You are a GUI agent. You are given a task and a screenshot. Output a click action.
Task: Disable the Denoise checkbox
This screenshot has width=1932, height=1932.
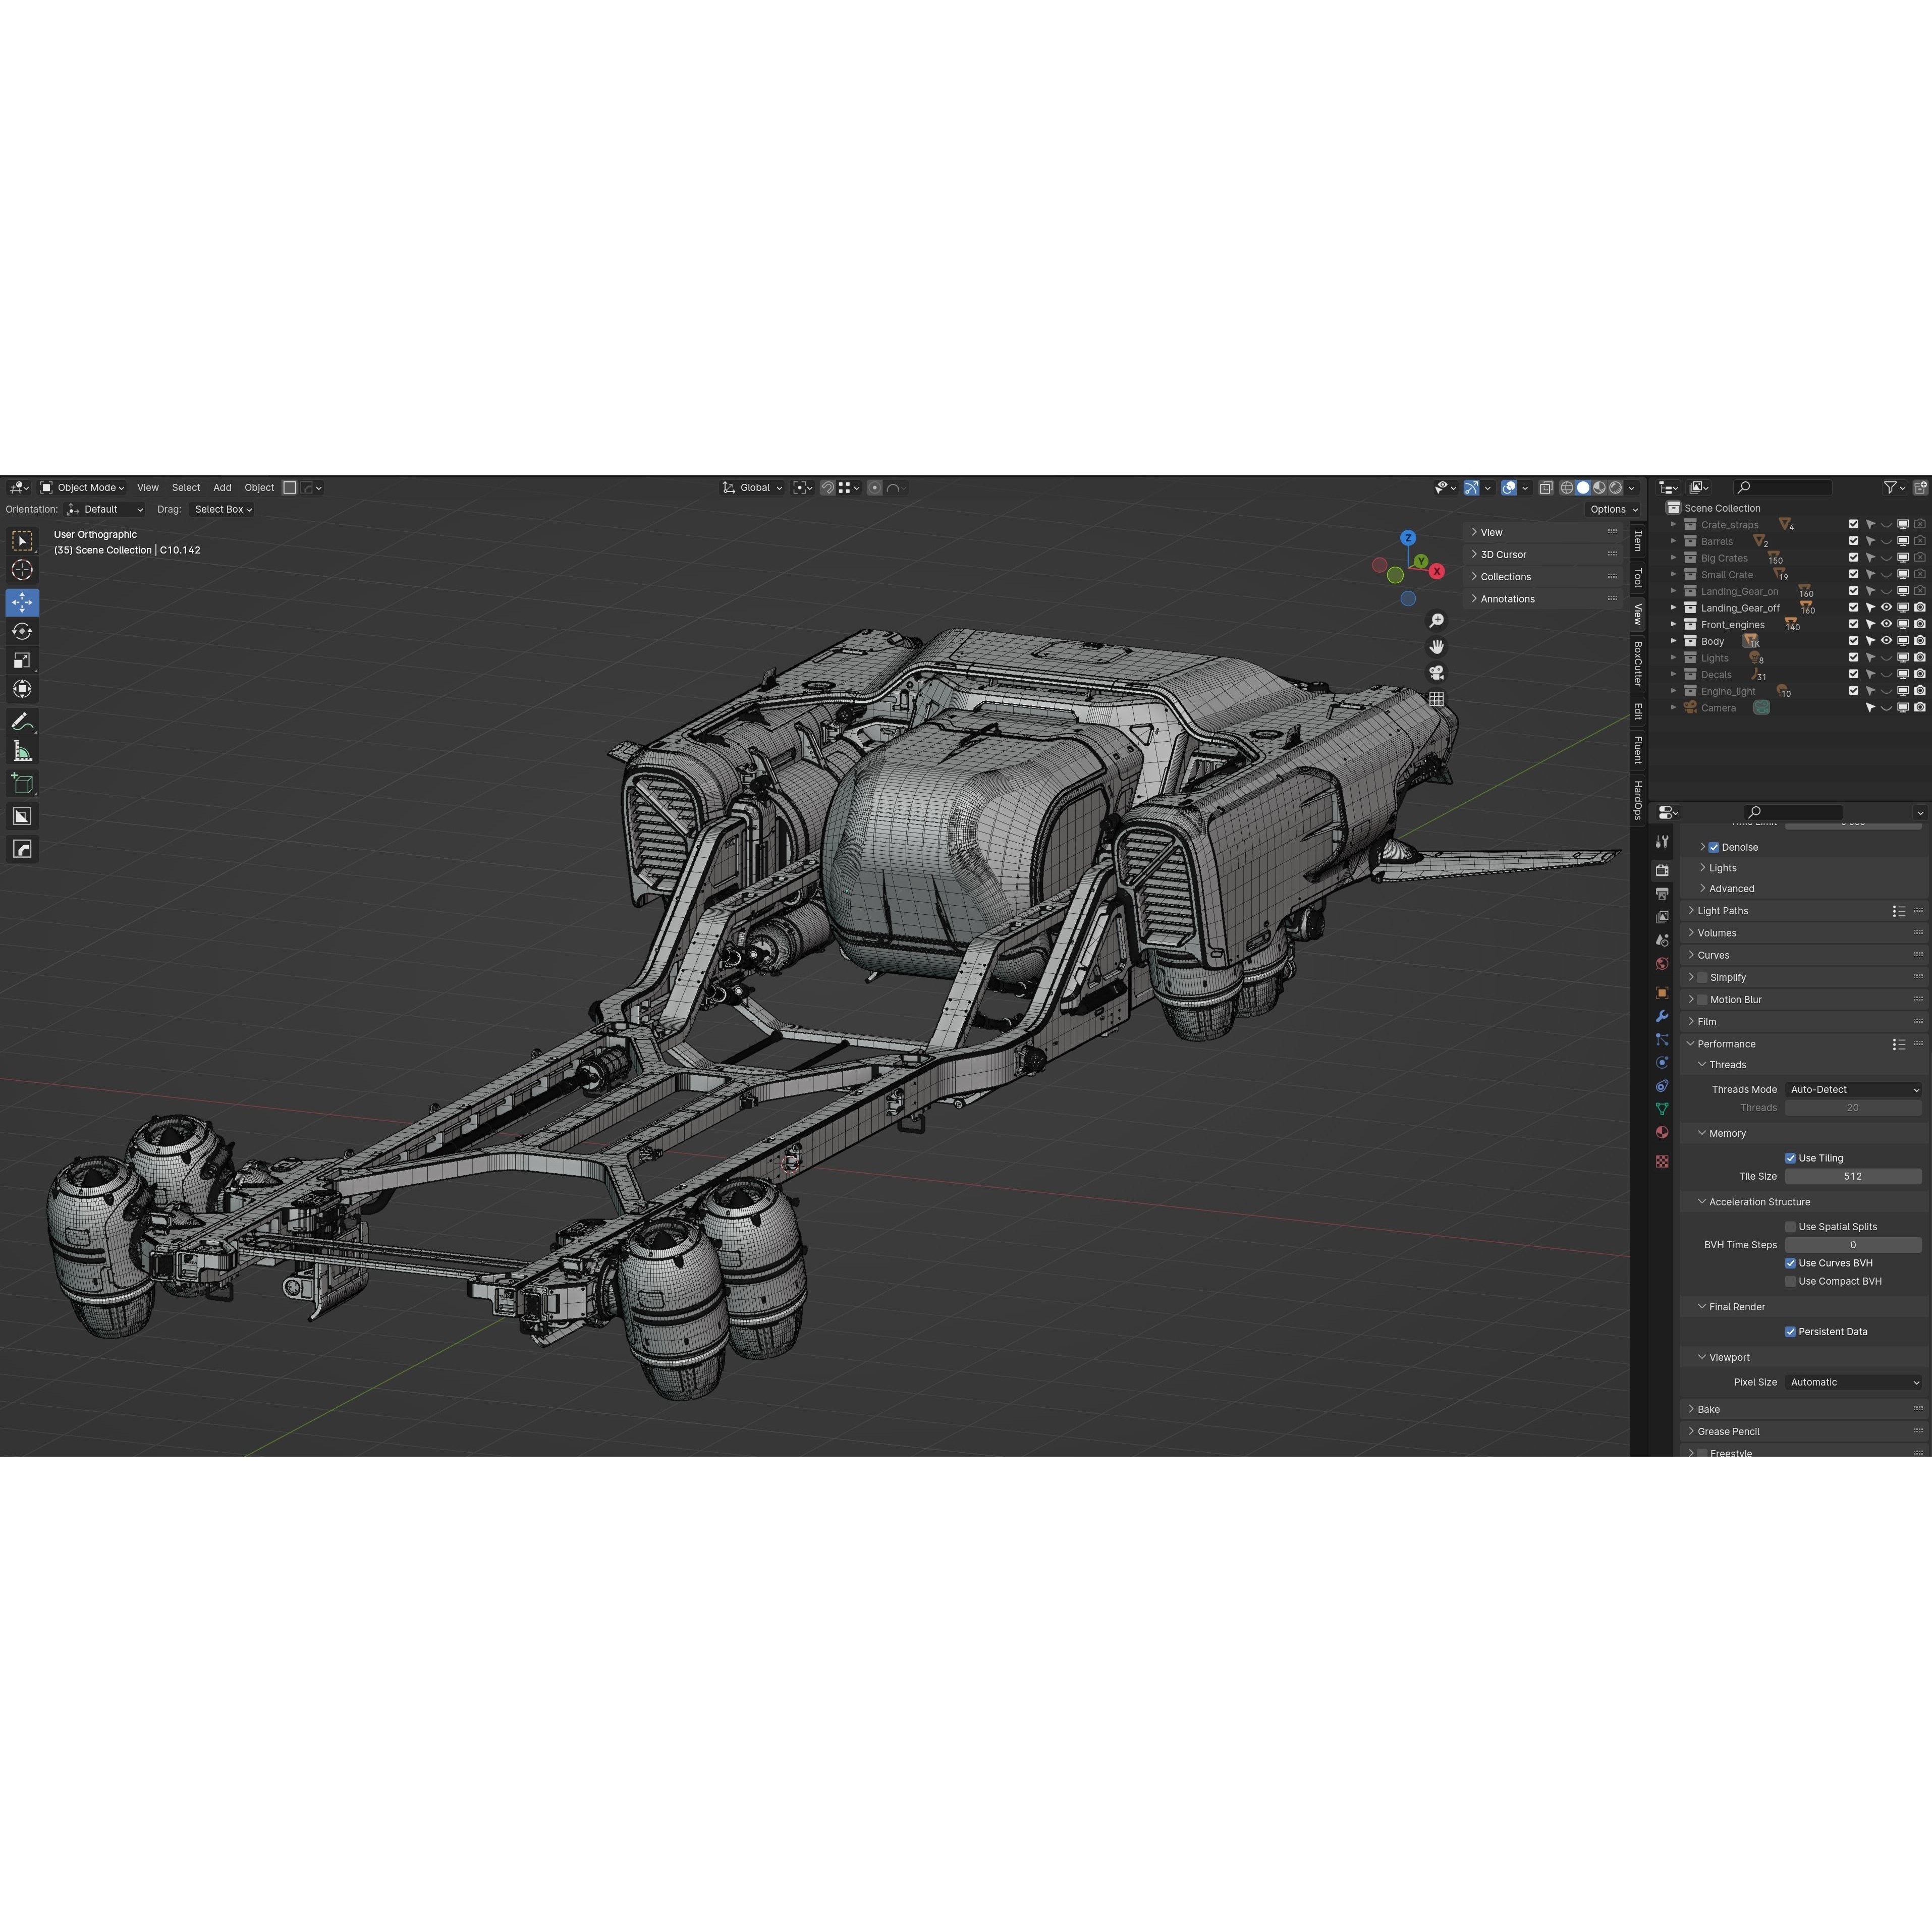pos(1714,847)
